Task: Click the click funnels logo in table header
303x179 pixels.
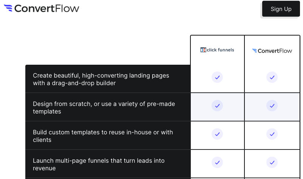Action: 217,50
